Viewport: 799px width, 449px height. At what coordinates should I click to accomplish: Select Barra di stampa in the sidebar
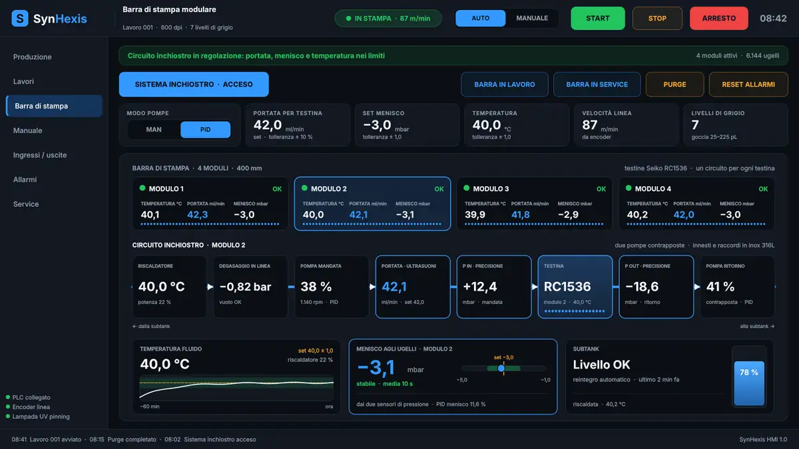tap(54, 106)
